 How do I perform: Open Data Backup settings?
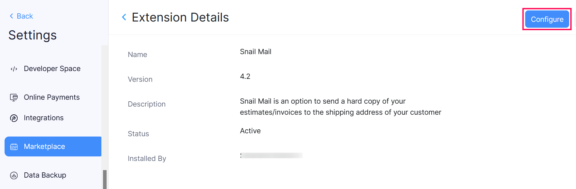tap(45, 175)
